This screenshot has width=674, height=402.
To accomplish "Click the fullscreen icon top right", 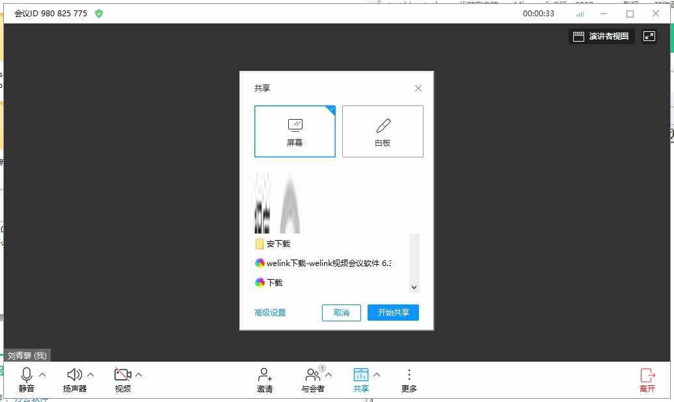I will [649, 36].
